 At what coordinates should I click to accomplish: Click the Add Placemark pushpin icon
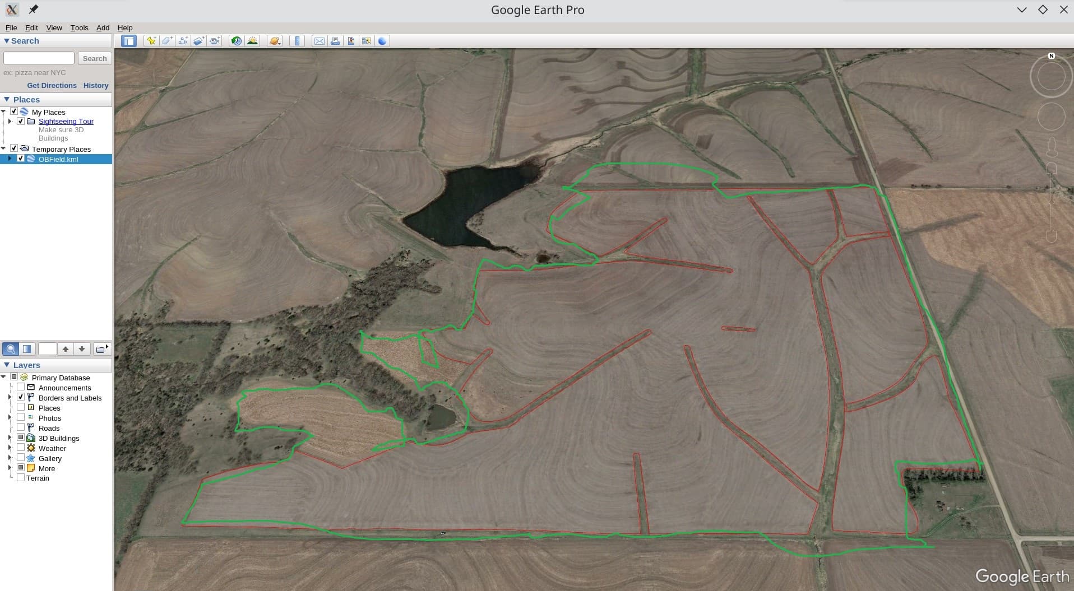(x=151, y=41)
